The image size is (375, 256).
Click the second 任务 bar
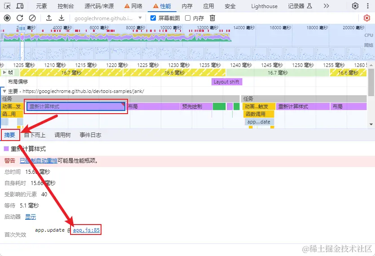pos(304,98)
